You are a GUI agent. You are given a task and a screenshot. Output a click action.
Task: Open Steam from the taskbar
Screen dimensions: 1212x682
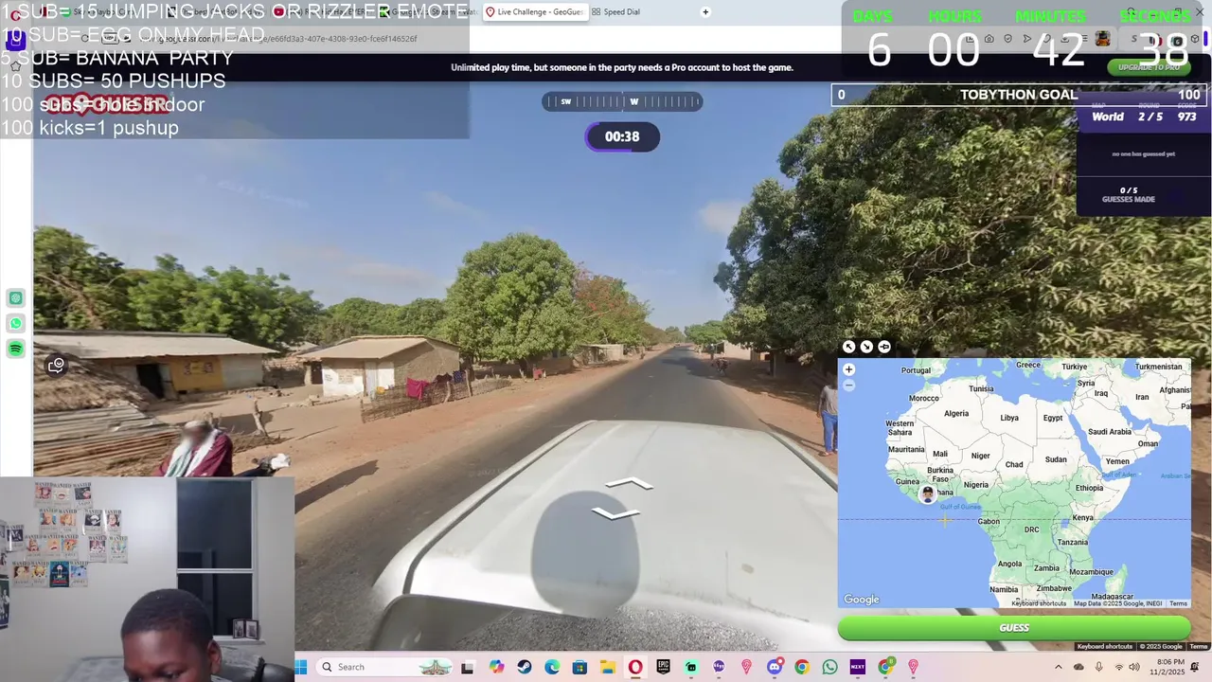pyautogui.click(x=525, y=667)
